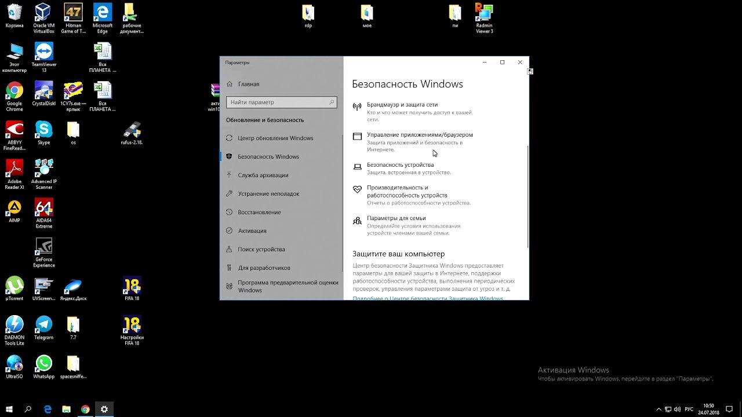Select the TeamViewer 13 desktop icon
The image size is (742, 417).
44,57
